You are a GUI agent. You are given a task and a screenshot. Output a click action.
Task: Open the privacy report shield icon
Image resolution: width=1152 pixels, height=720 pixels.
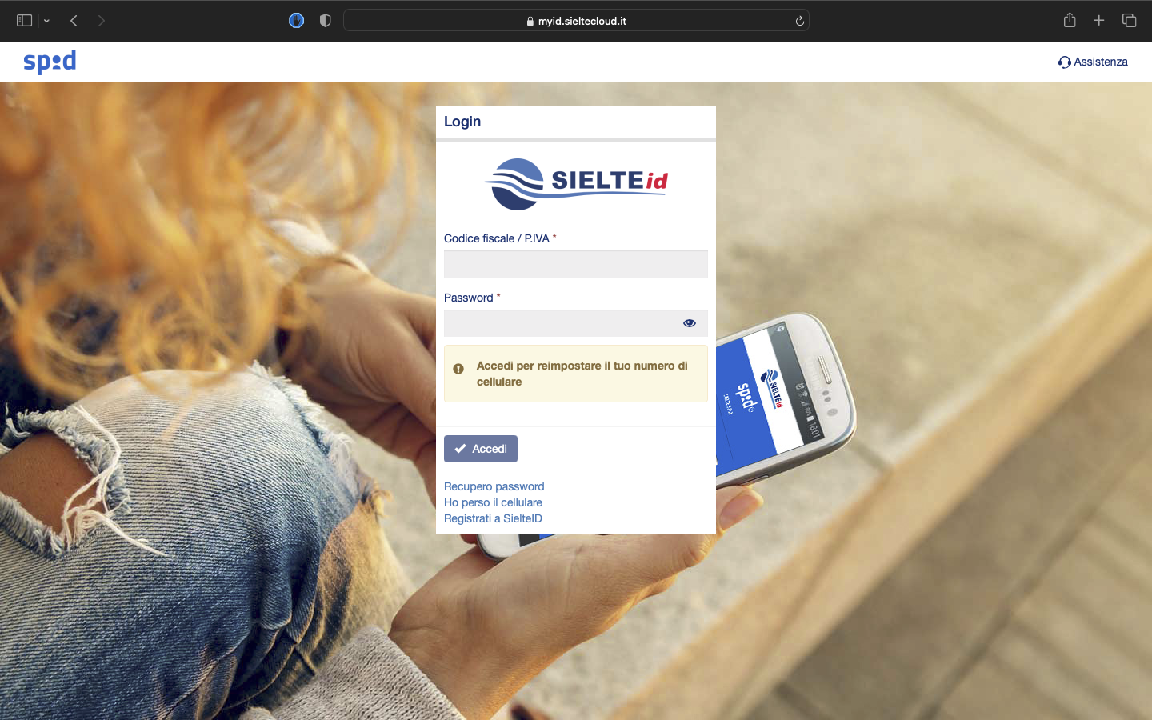pyautogui.click(x=325, y=21)
